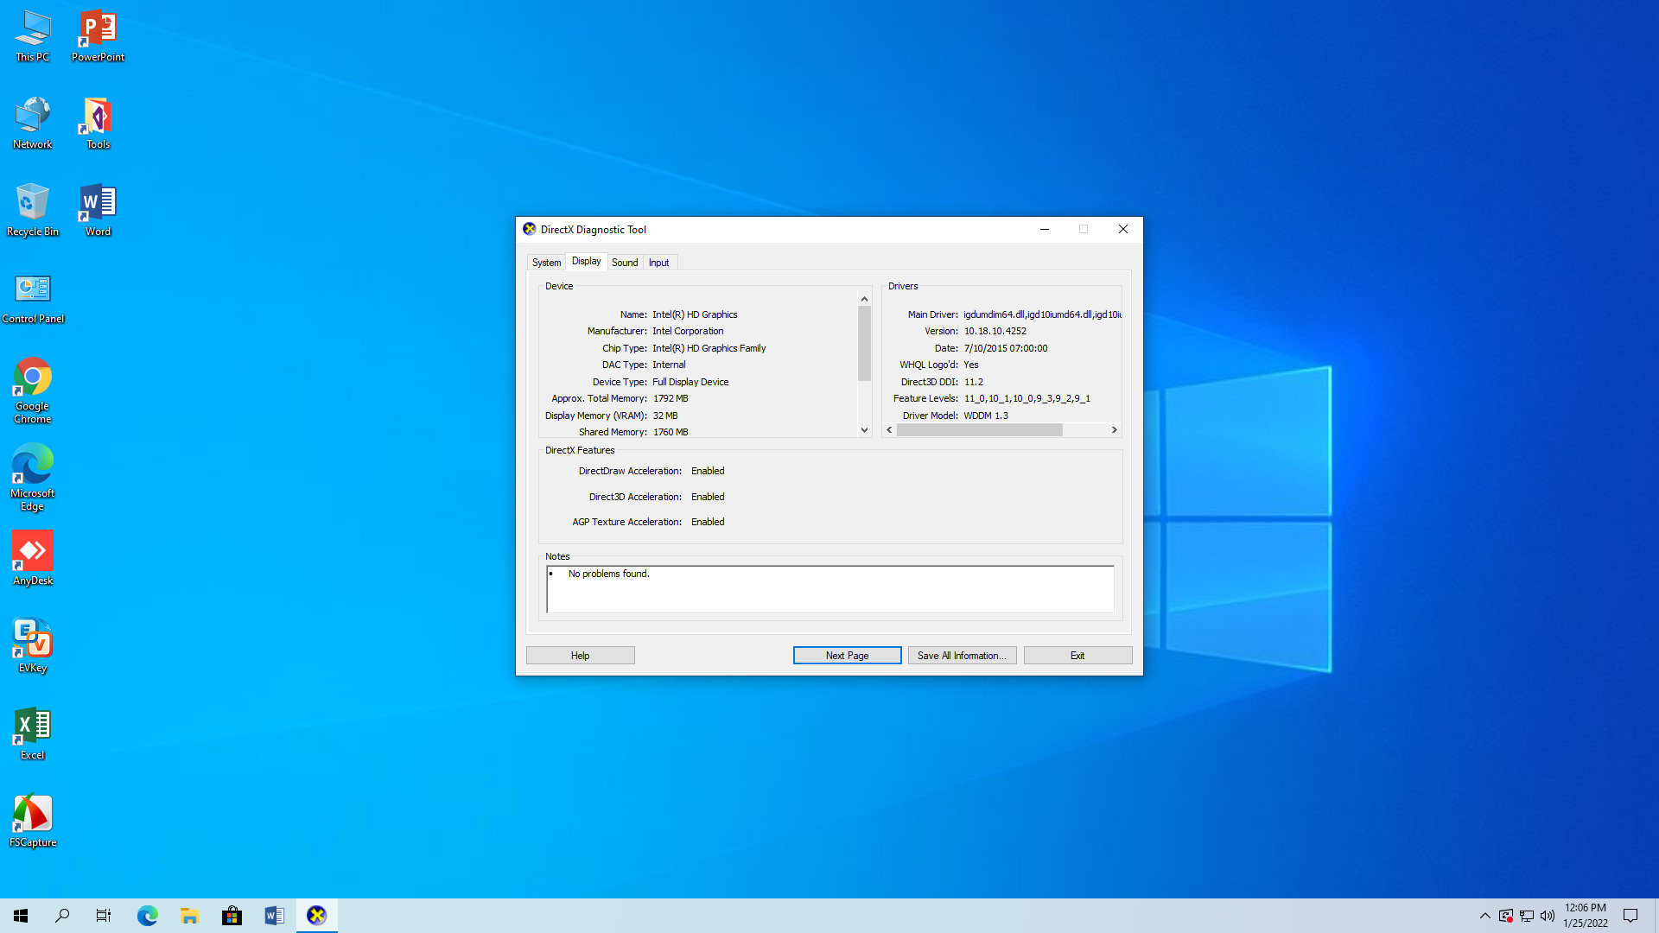The height and width of the screenshot is (933, 1659).
Task: Open File Explorer from the taskbar
Action: click(189, 916)
